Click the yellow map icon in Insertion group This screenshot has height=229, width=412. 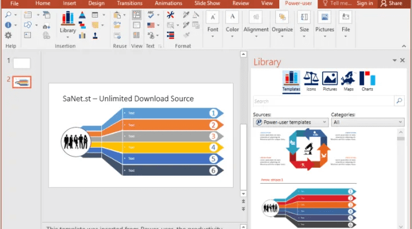coord(95,25)
